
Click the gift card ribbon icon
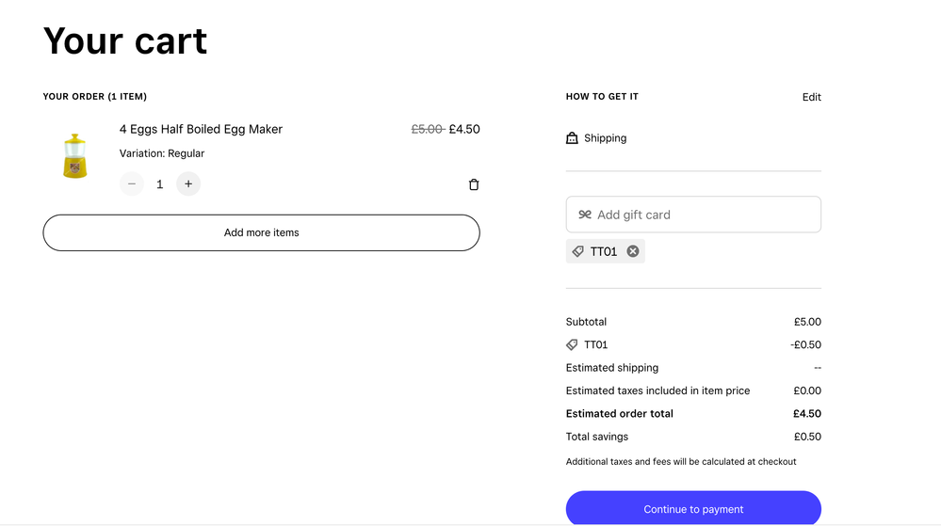point(585,215)
